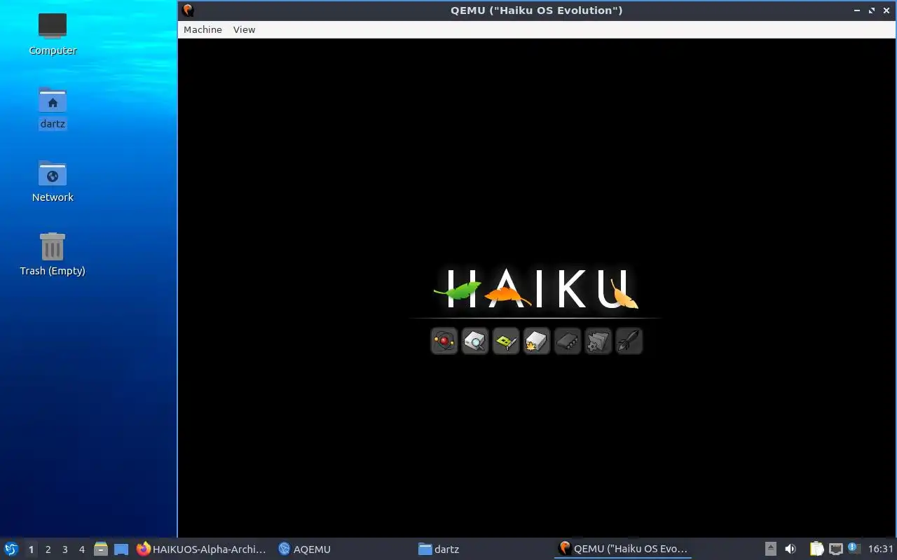
Task: Open the volume control tray icon
Action: pos(790,549)
